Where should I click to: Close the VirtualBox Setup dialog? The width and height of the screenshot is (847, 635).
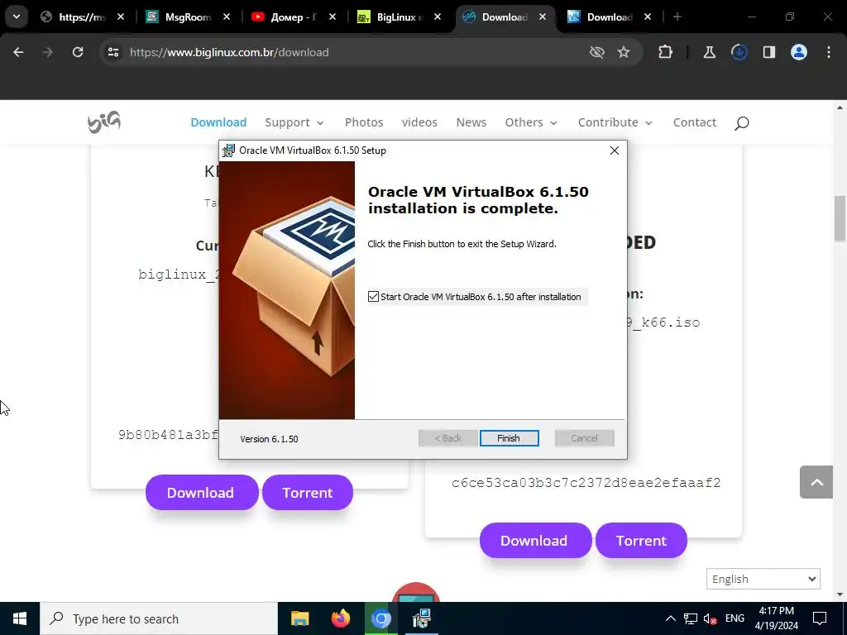pyautogui.click(x=615, y=150)
